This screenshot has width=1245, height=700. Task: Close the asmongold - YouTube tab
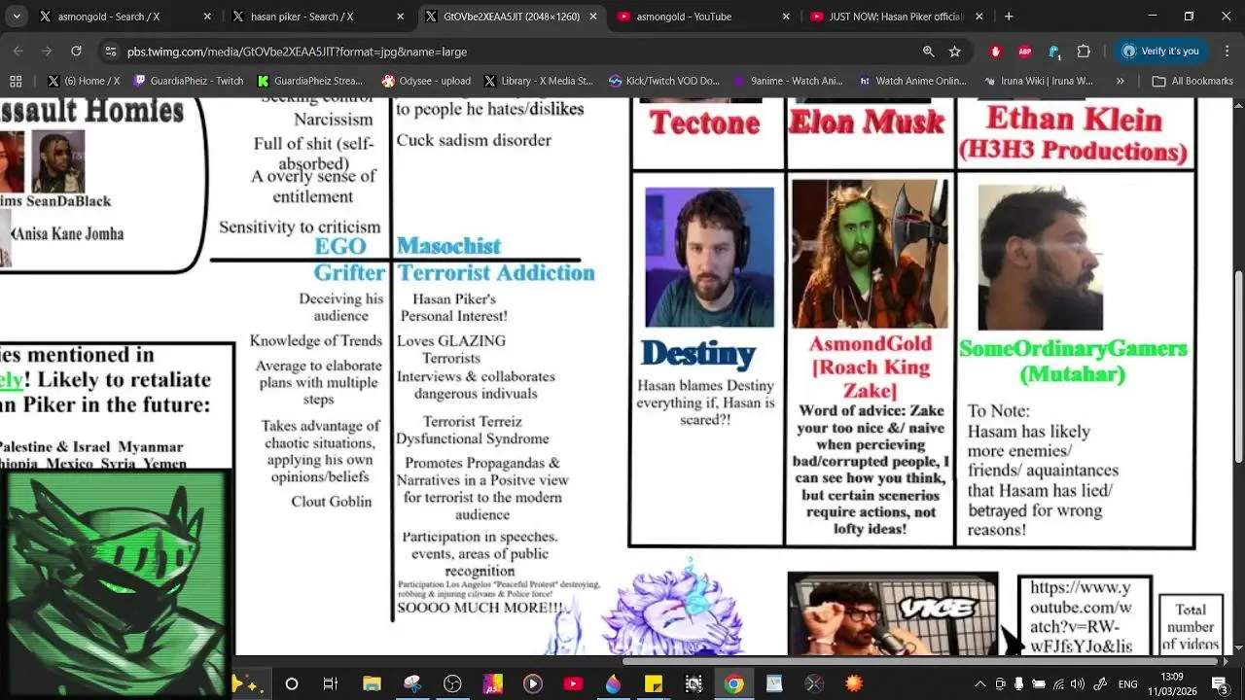[x=786, y=17]
